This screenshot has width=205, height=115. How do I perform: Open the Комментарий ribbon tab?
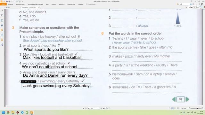pyautogui.click(x=20, y=4)
